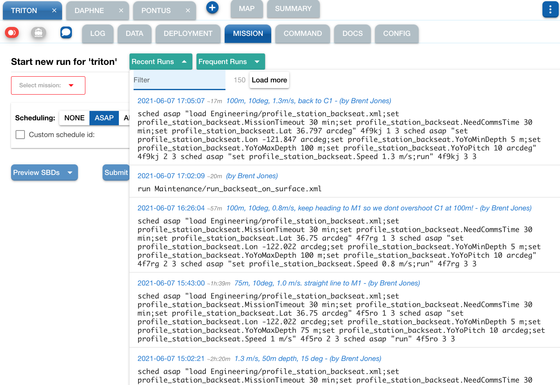Switch to the DEPLOYMENT tab
The width and height of the screenshot is (560, 385).
click(188, 33)
